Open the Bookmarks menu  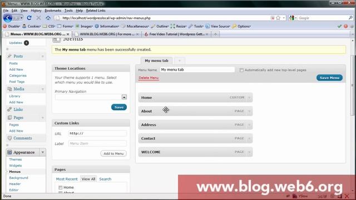[x=53, y=11]
